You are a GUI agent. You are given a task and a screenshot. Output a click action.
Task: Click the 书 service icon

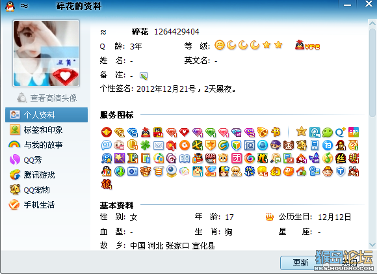coord(276,132)
